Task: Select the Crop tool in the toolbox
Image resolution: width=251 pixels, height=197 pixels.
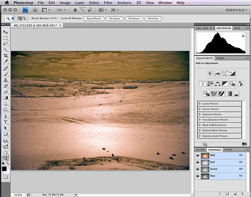Action: pos(5,56)
